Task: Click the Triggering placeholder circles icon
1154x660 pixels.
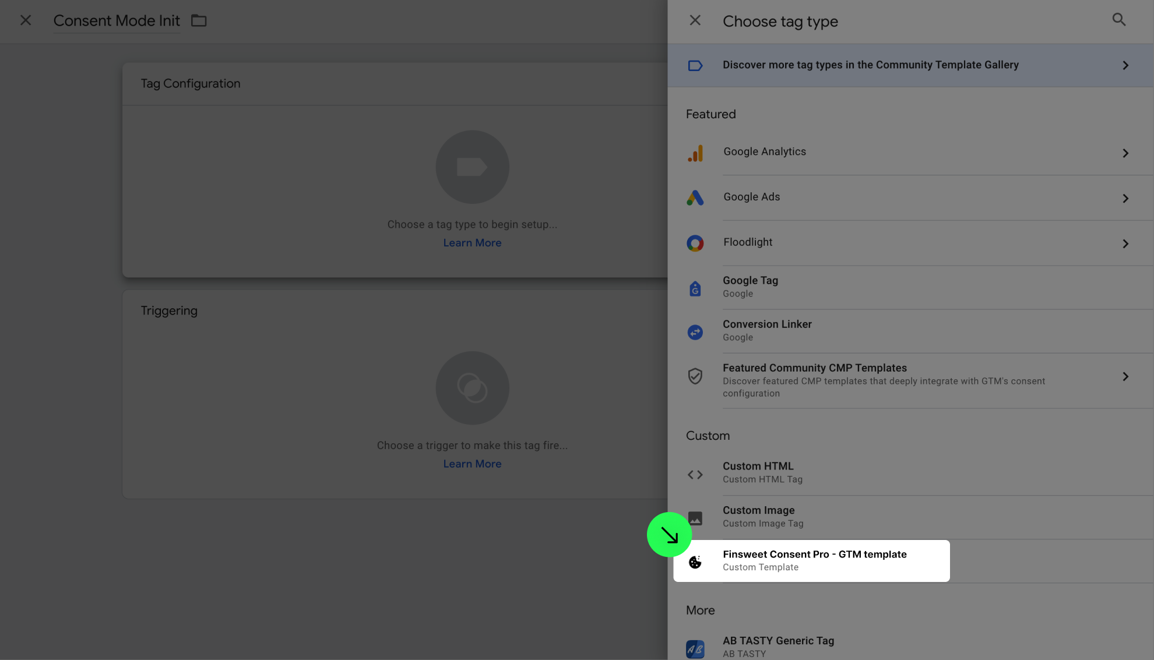Action: pos(472,388)
